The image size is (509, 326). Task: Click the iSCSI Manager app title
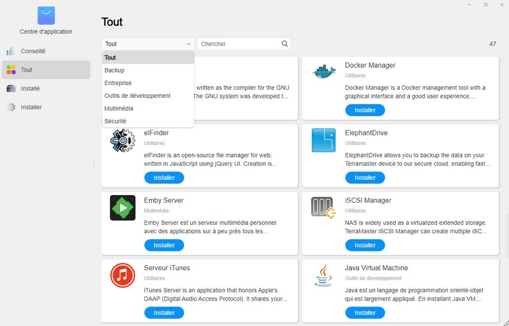[368, 200]
